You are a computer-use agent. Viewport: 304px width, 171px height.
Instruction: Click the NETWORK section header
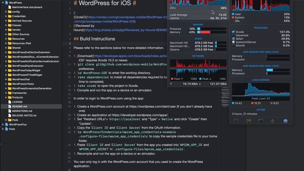tap(198, 56)
